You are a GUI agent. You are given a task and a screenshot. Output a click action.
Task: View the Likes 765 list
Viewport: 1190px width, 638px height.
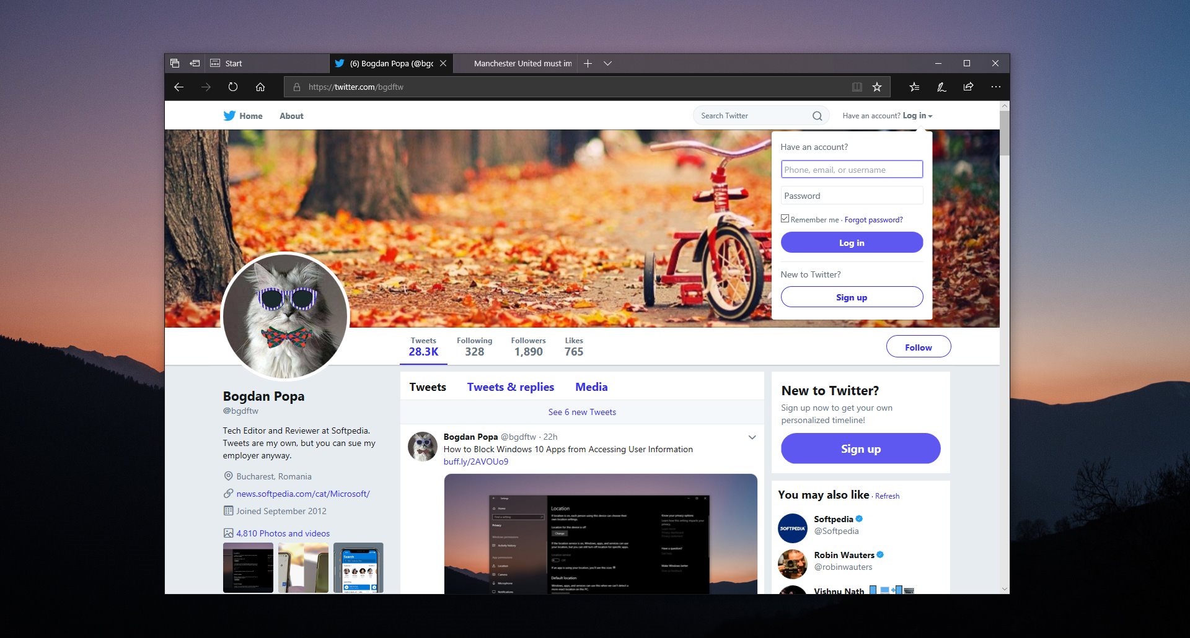click(574, 347)
